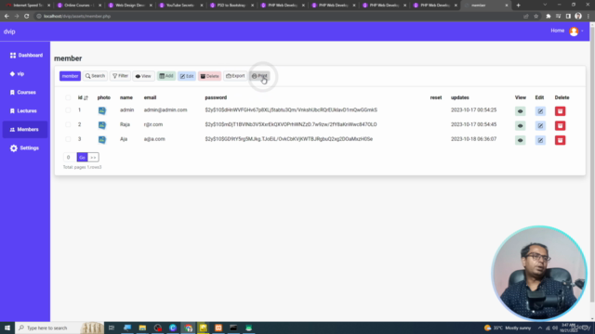595x334 pixels.
Task: Open a new browser tab
Action: coord(519,6)
